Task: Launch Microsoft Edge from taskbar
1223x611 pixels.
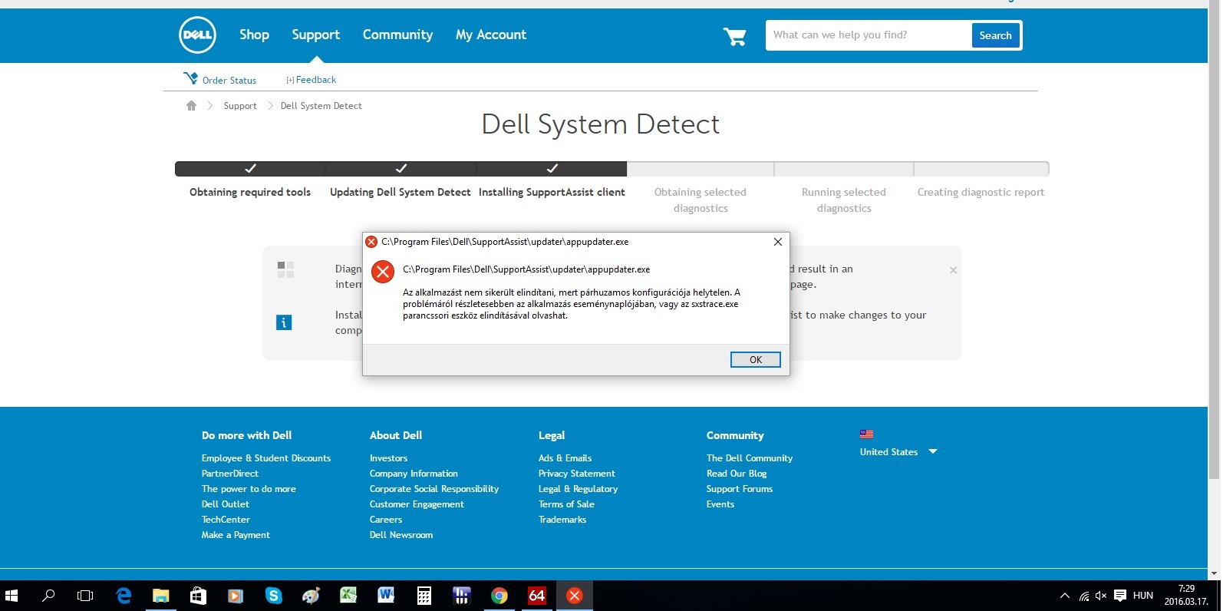Action: [x=123, y=596]
